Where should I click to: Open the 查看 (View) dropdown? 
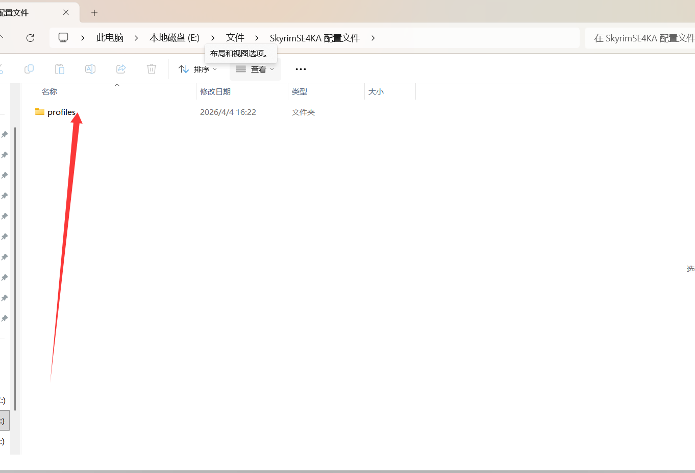255,69
